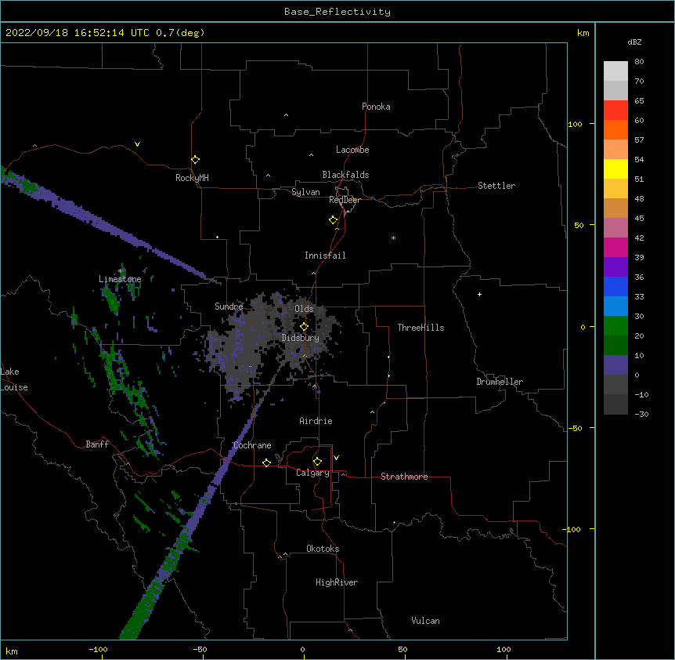Click the Calgary city label
The height and width of the screenshot is (660, 675).
(x=312, y=473)
